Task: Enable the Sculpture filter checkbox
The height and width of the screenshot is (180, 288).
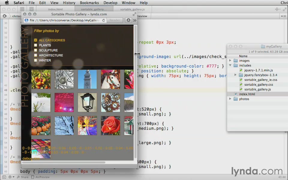Action: 36,50
